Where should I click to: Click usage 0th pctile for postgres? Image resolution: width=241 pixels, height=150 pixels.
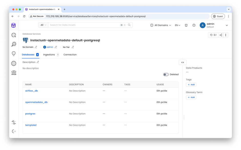(162, 114)
